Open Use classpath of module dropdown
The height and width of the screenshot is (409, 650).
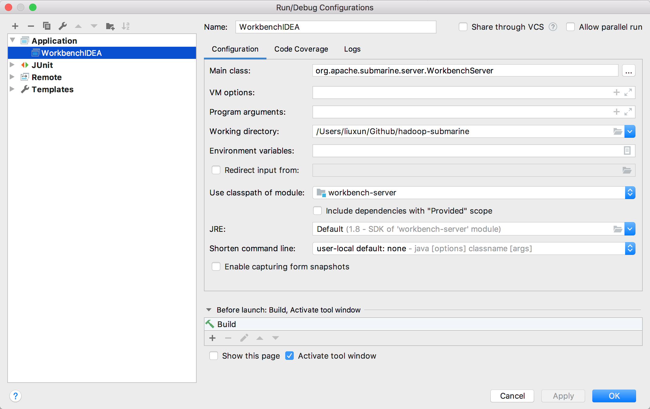pyautogui.click(x=630, y=193)
